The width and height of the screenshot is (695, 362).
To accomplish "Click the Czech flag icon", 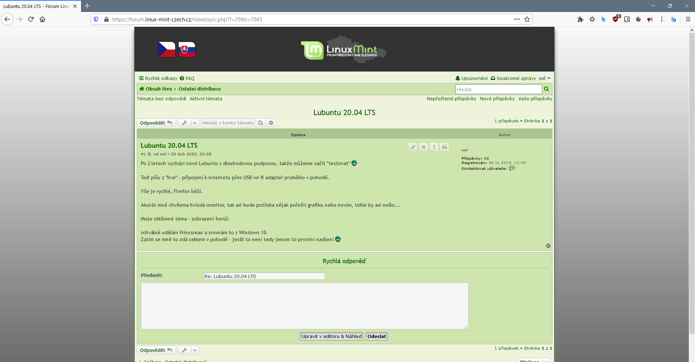I will [x=167, y=50].
